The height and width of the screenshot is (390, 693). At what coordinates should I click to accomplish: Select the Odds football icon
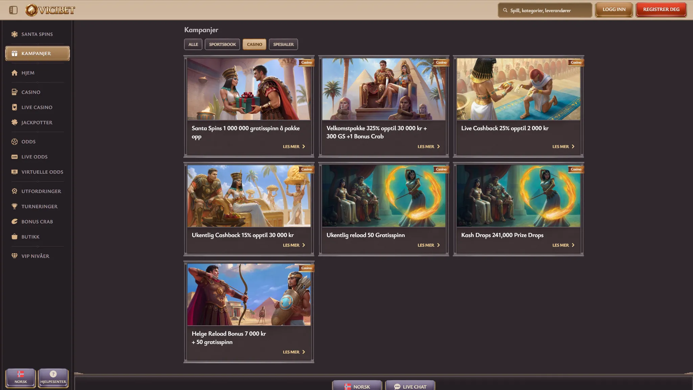tap(14, 142)
